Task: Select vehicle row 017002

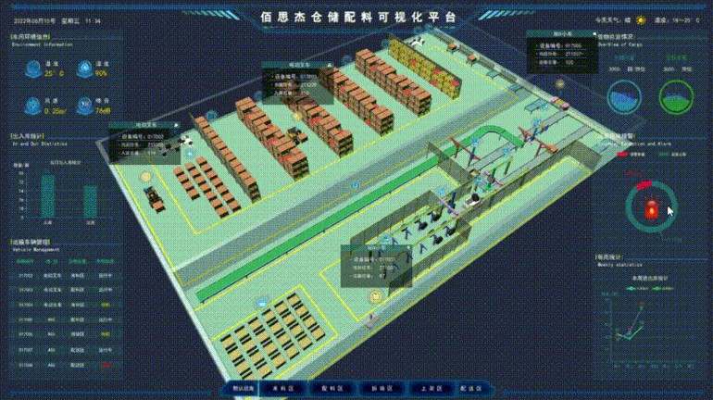Action: (x=65, y=275)
